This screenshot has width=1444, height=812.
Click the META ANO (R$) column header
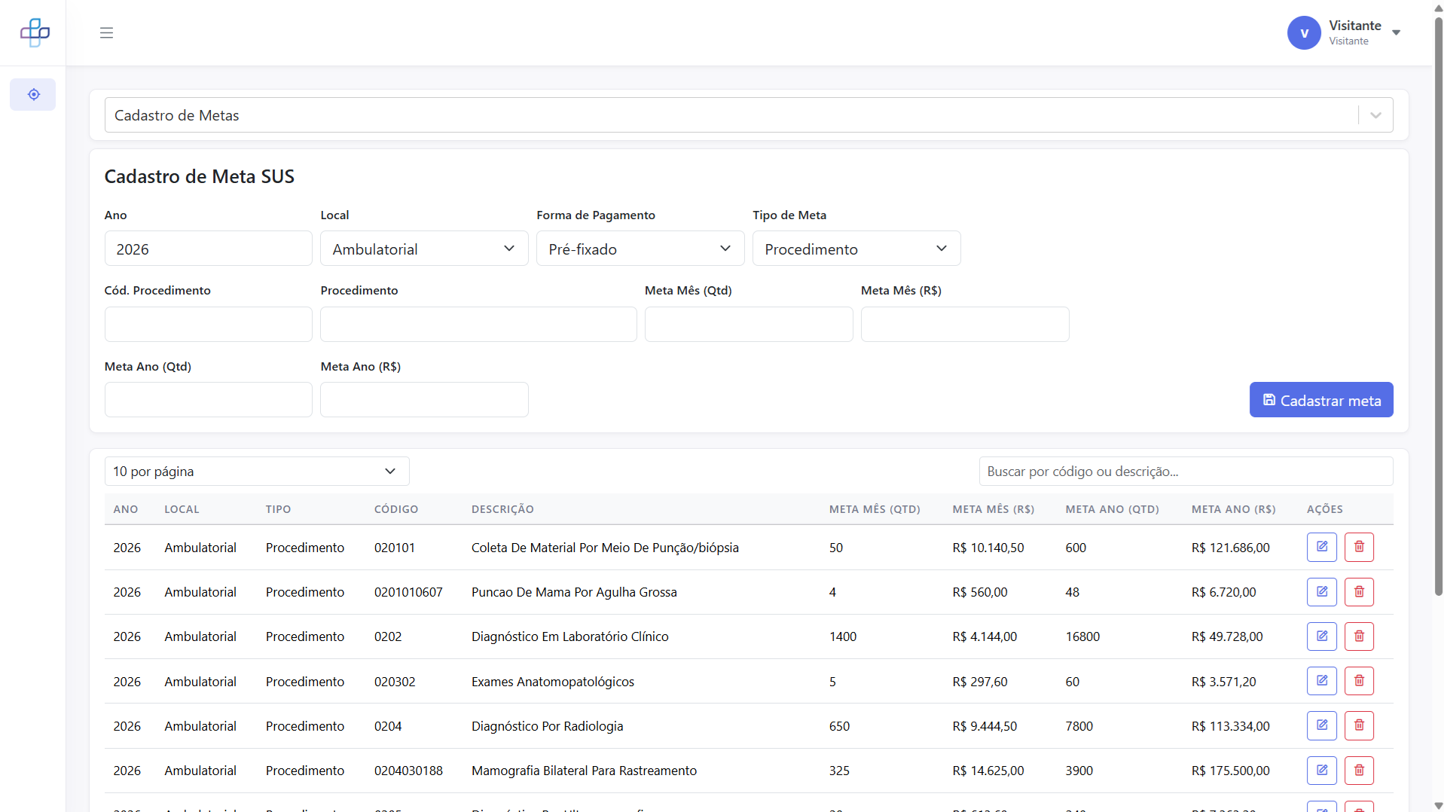point(1233,509)
